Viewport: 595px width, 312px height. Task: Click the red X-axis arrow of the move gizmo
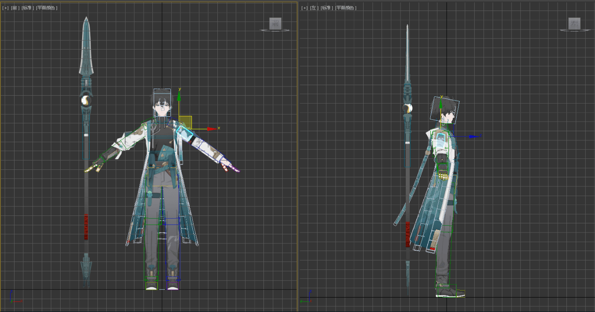point(213,129)
